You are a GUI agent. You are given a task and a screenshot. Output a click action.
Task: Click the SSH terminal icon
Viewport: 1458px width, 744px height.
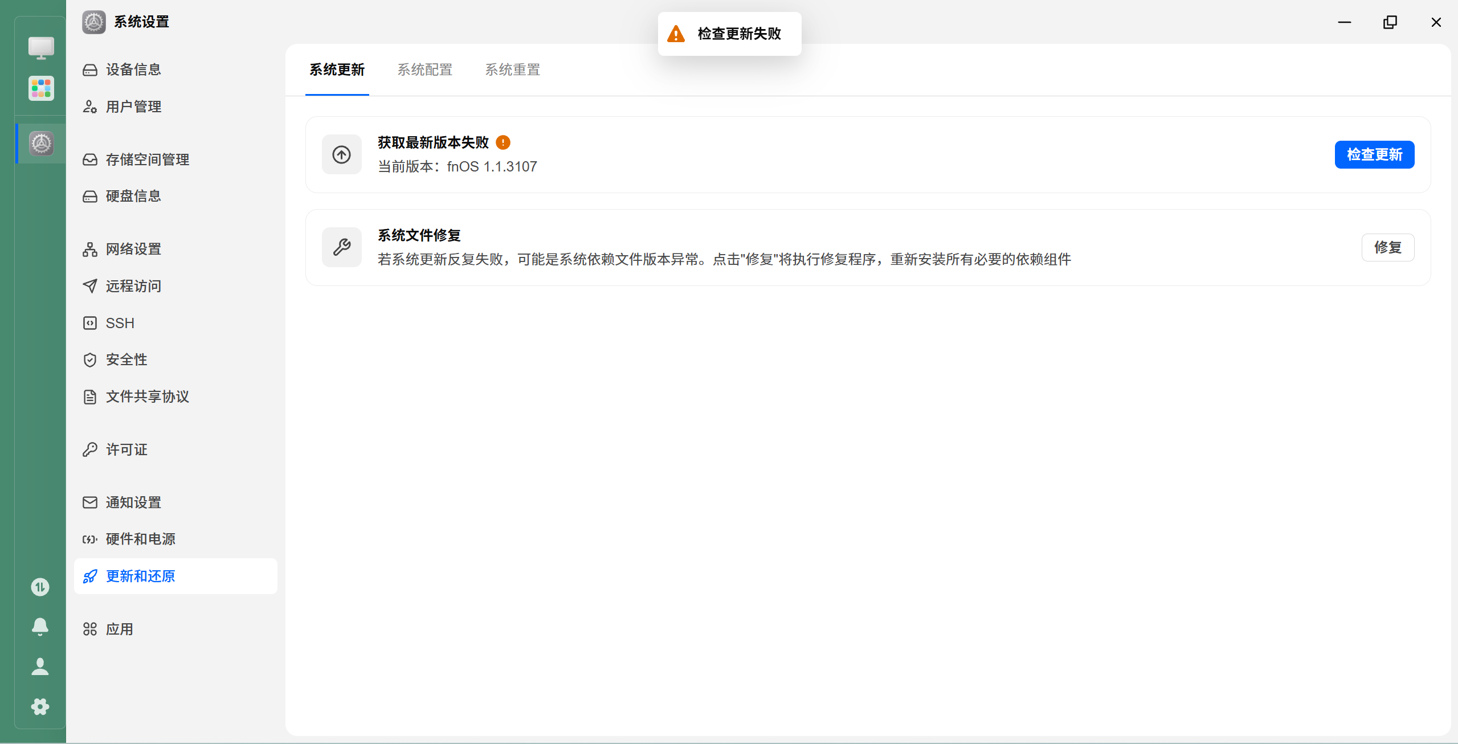(x=90, y=323)
